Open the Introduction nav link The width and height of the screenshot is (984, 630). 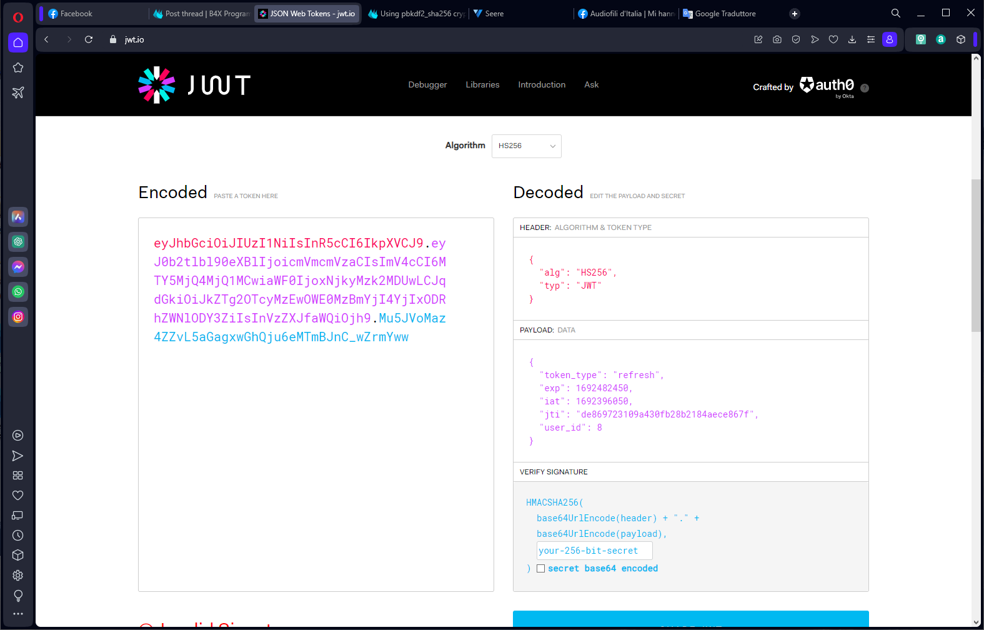coord(542,85)
